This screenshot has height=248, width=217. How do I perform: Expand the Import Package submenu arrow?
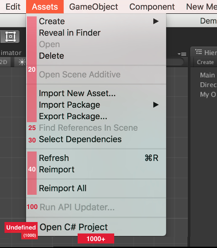[x=156, y=105]
